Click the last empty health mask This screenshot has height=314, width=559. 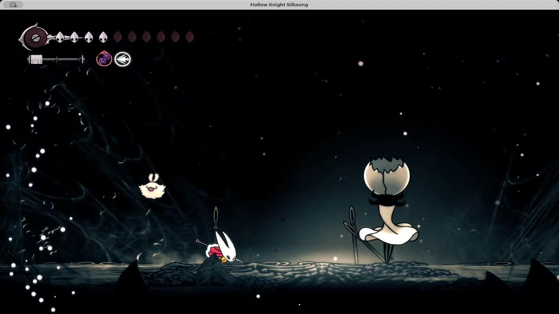(190, 37)
